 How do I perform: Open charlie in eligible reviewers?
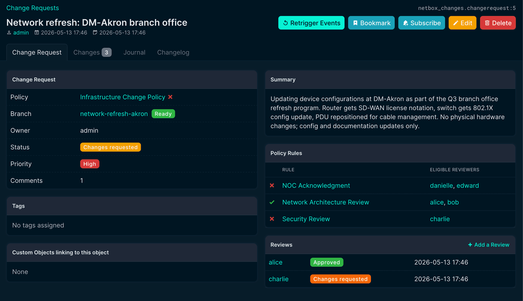(440, 219)
